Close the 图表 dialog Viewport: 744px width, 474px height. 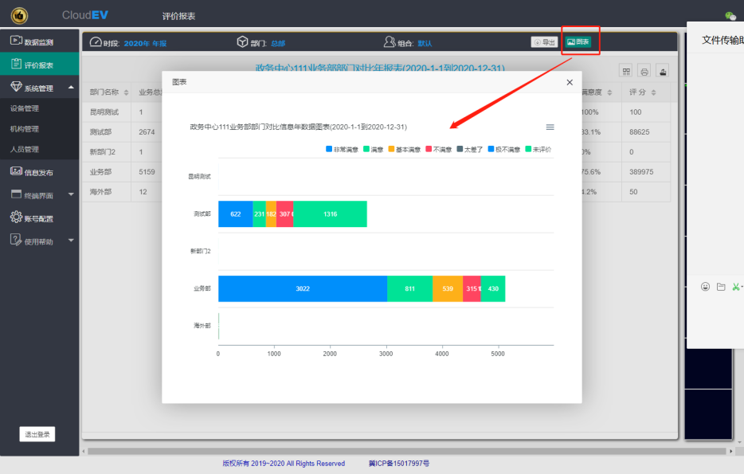click(570, 82)
